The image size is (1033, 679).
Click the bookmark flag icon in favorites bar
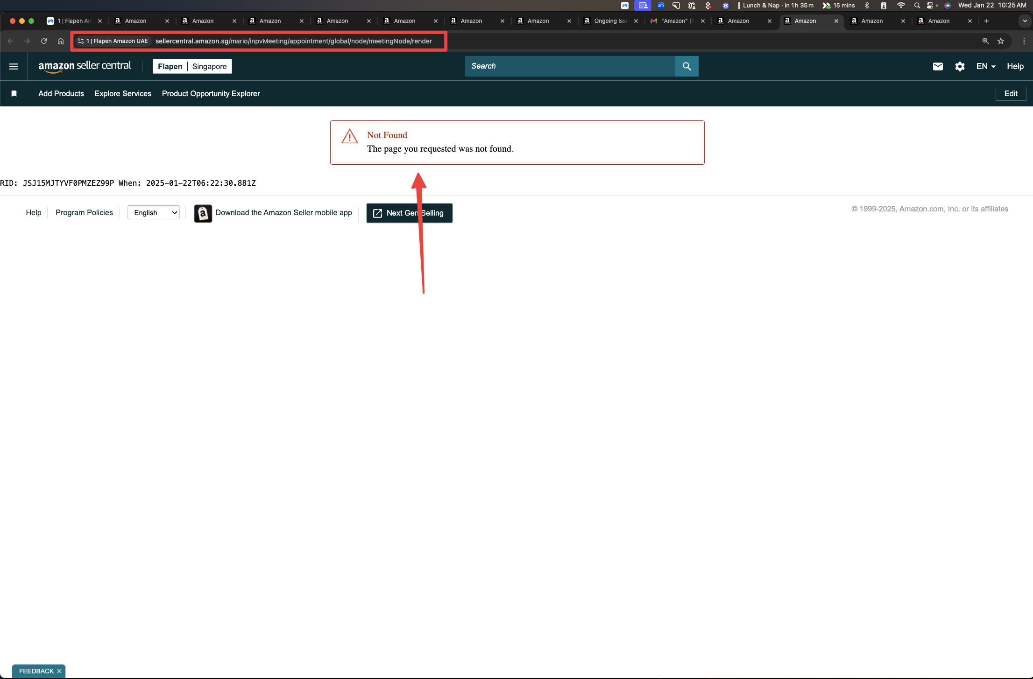click(14, 93)
